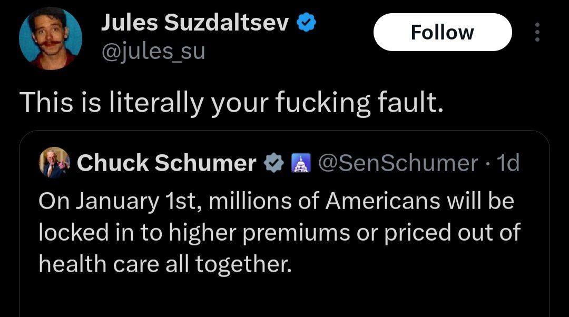Open Jules Suzdaltsev's profile picture

pos(51,39)
